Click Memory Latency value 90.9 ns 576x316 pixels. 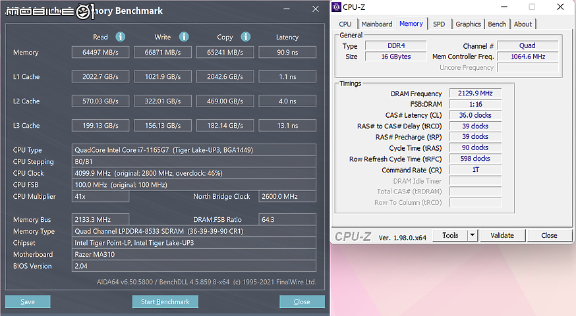pos(287,52)
